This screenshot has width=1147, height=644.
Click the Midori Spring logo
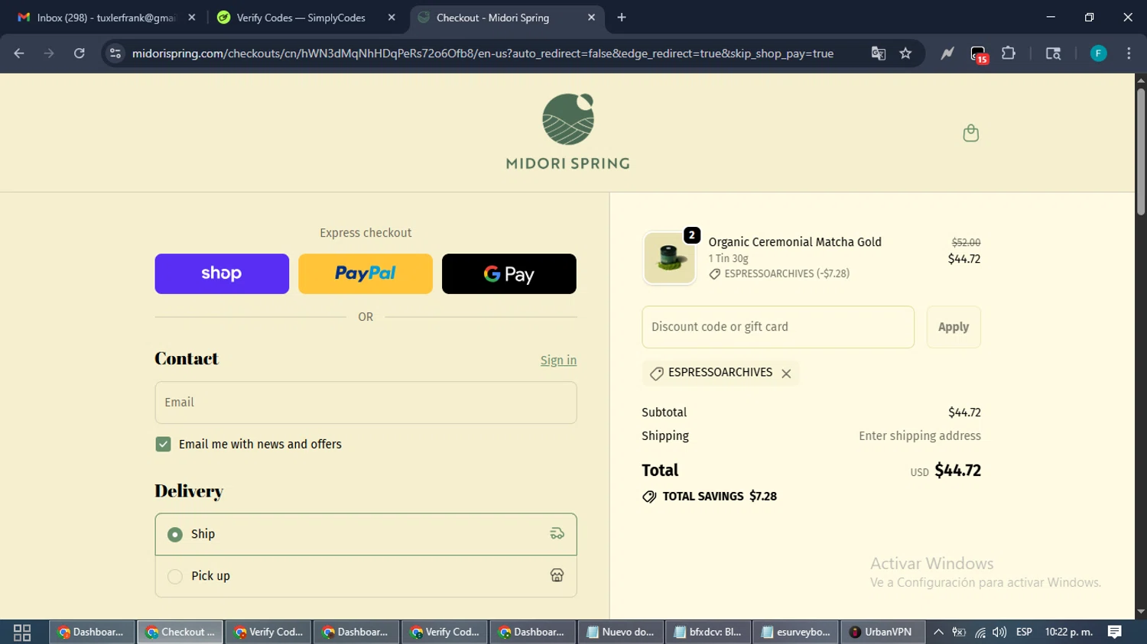[x=568, y=131]
